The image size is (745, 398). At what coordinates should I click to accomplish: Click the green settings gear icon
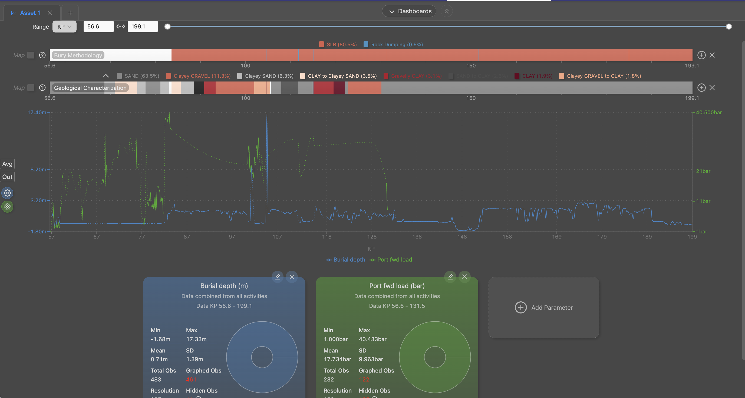8,206
